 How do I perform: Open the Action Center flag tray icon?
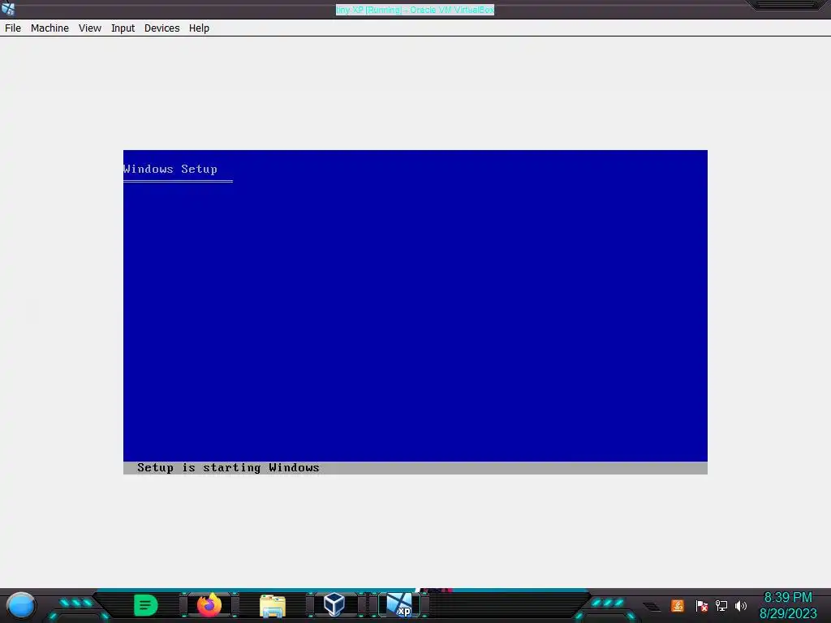[702, 605]
